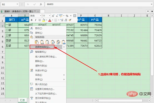Open font color red A dropdown arrow
154x103 pixels.
point(53,20)
